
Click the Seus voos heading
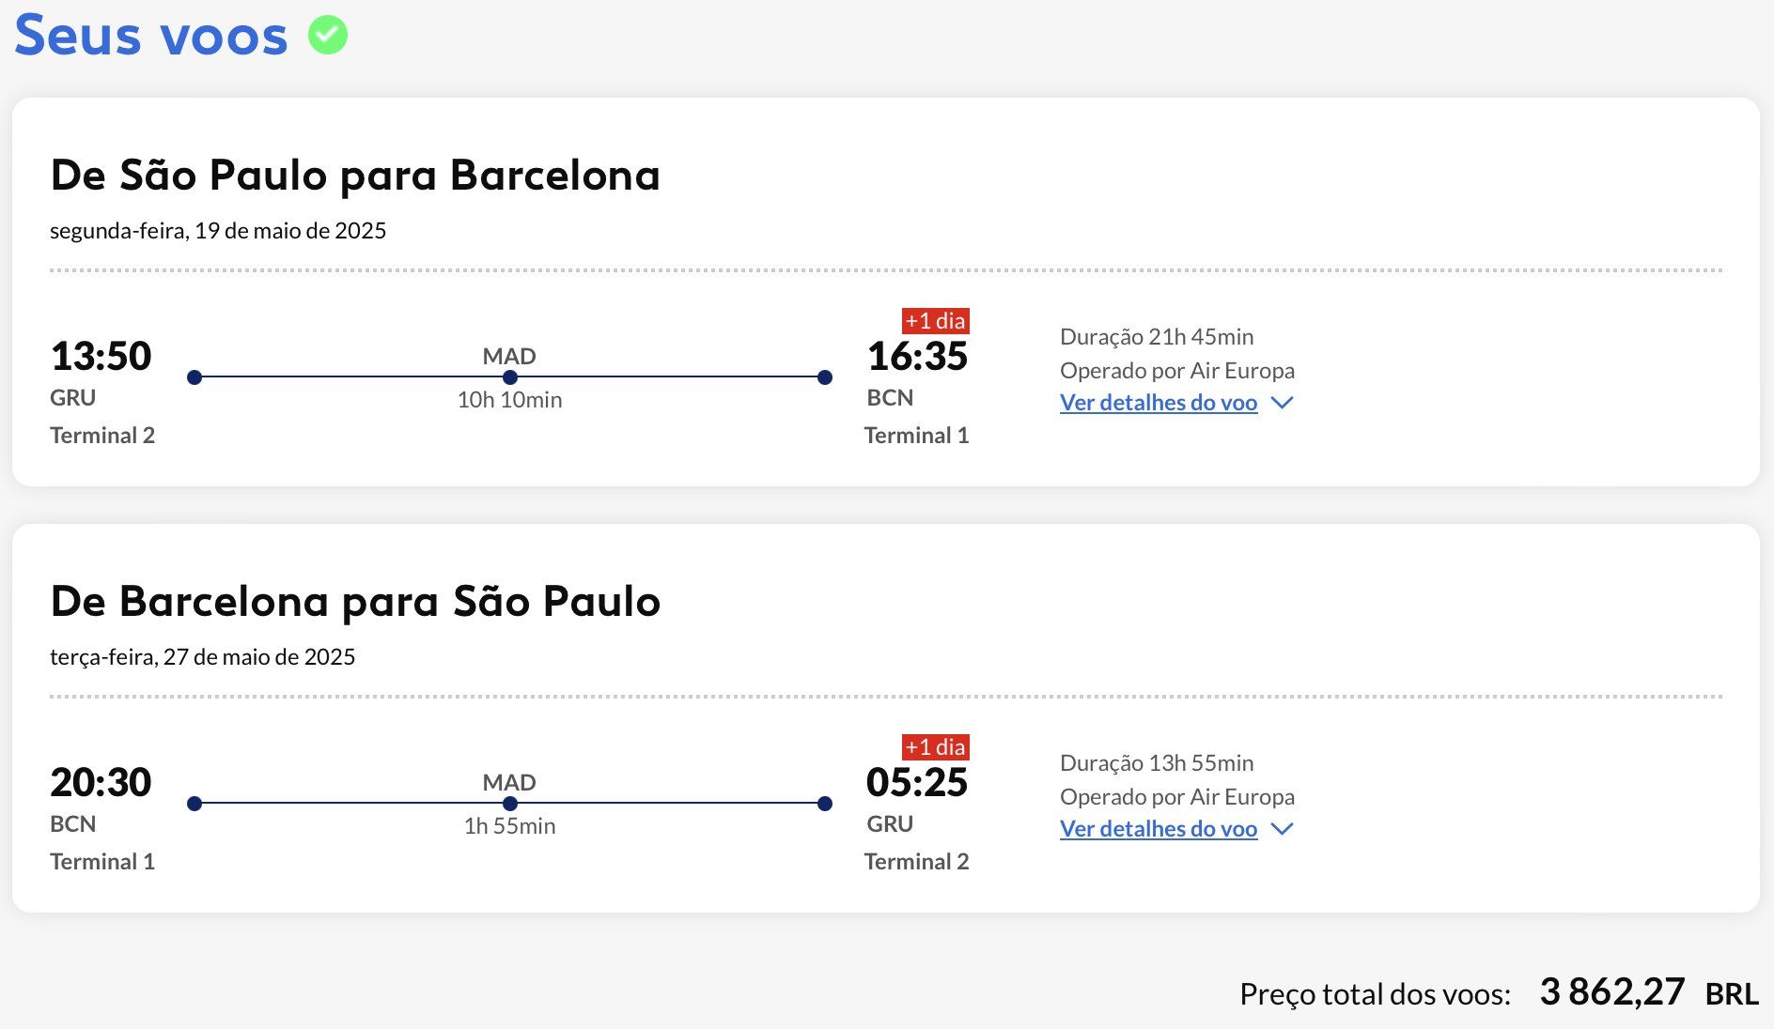pos(151,36)
